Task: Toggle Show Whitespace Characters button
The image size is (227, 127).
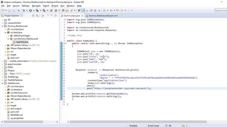Action: point(99,10)
